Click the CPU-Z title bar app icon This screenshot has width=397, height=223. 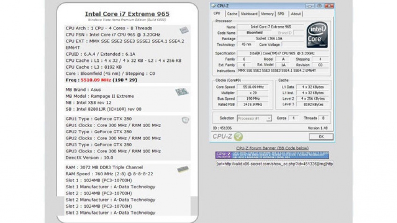[x=213, y=6]
